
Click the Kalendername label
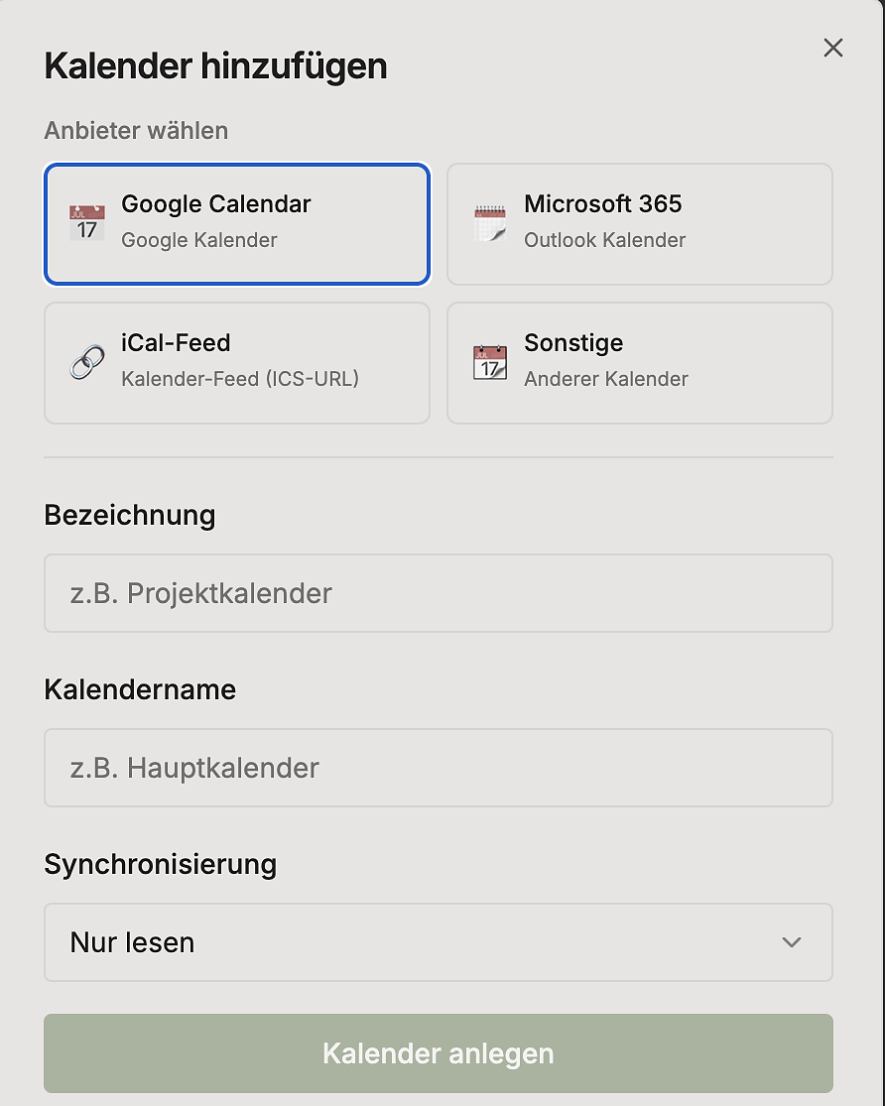pyautogui.click(x=140, y=689)
